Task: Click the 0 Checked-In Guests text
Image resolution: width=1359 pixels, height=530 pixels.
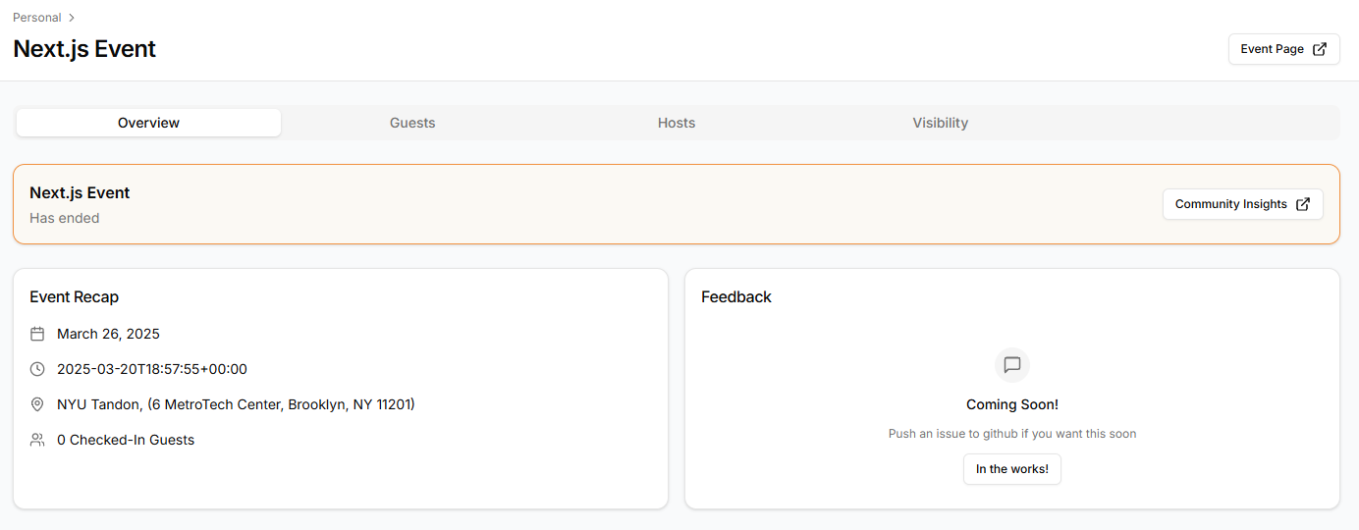Action: click(126, 440)
